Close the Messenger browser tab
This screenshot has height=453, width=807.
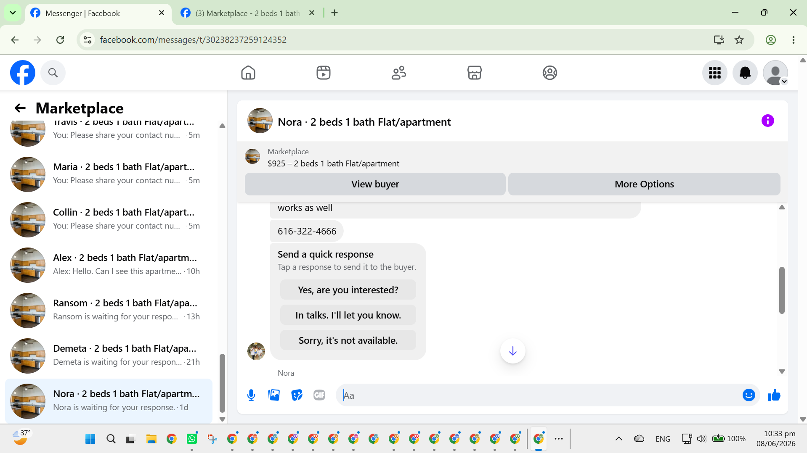[x=162, y=13]
